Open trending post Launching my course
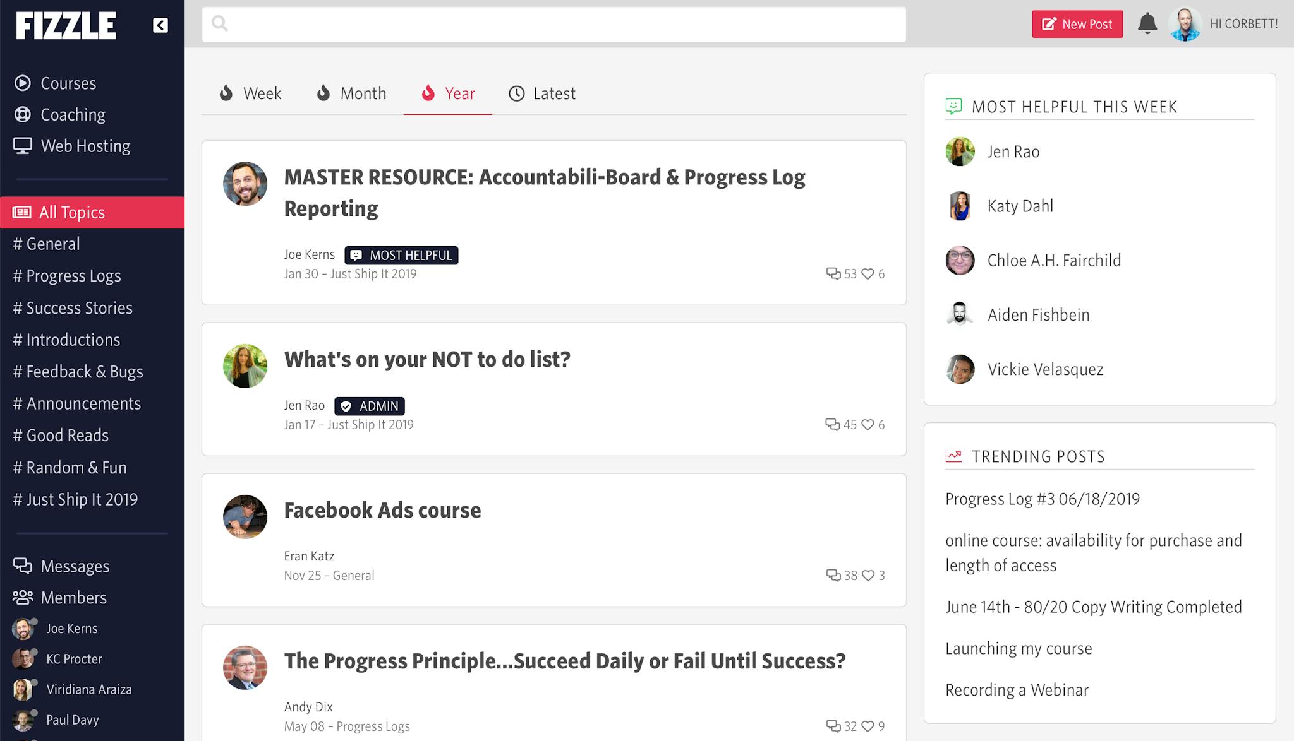The width and height of the screenshot is (1294, 741). 1019,648
